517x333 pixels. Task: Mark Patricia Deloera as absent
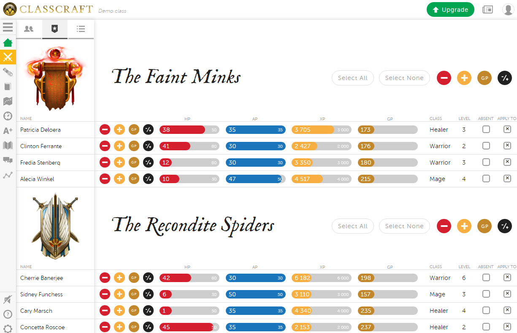486,129
